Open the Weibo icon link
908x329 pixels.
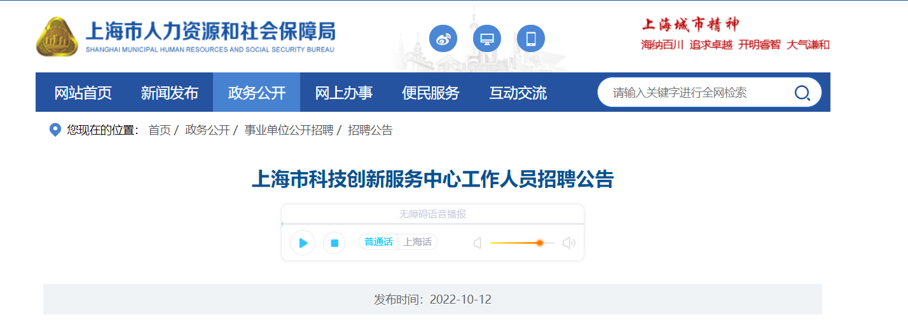pyautogui.click(x=443, y=39)
